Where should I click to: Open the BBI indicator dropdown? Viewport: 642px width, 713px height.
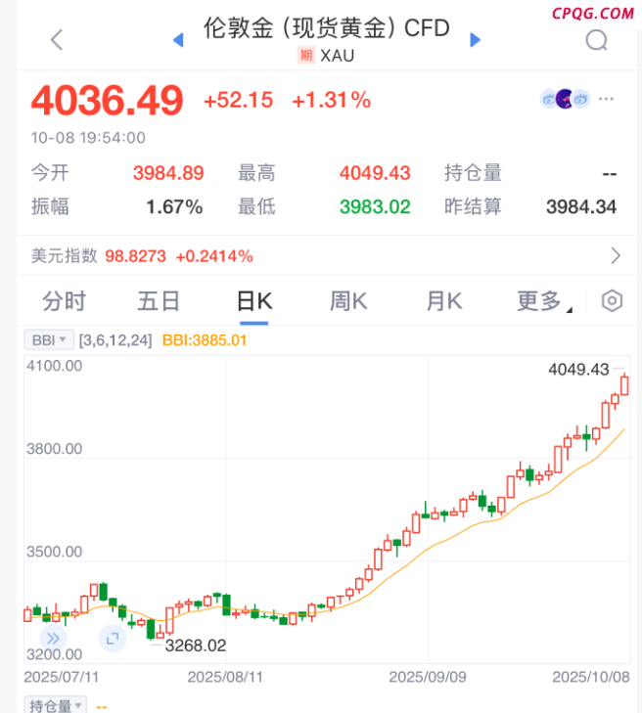click(49, 340)
